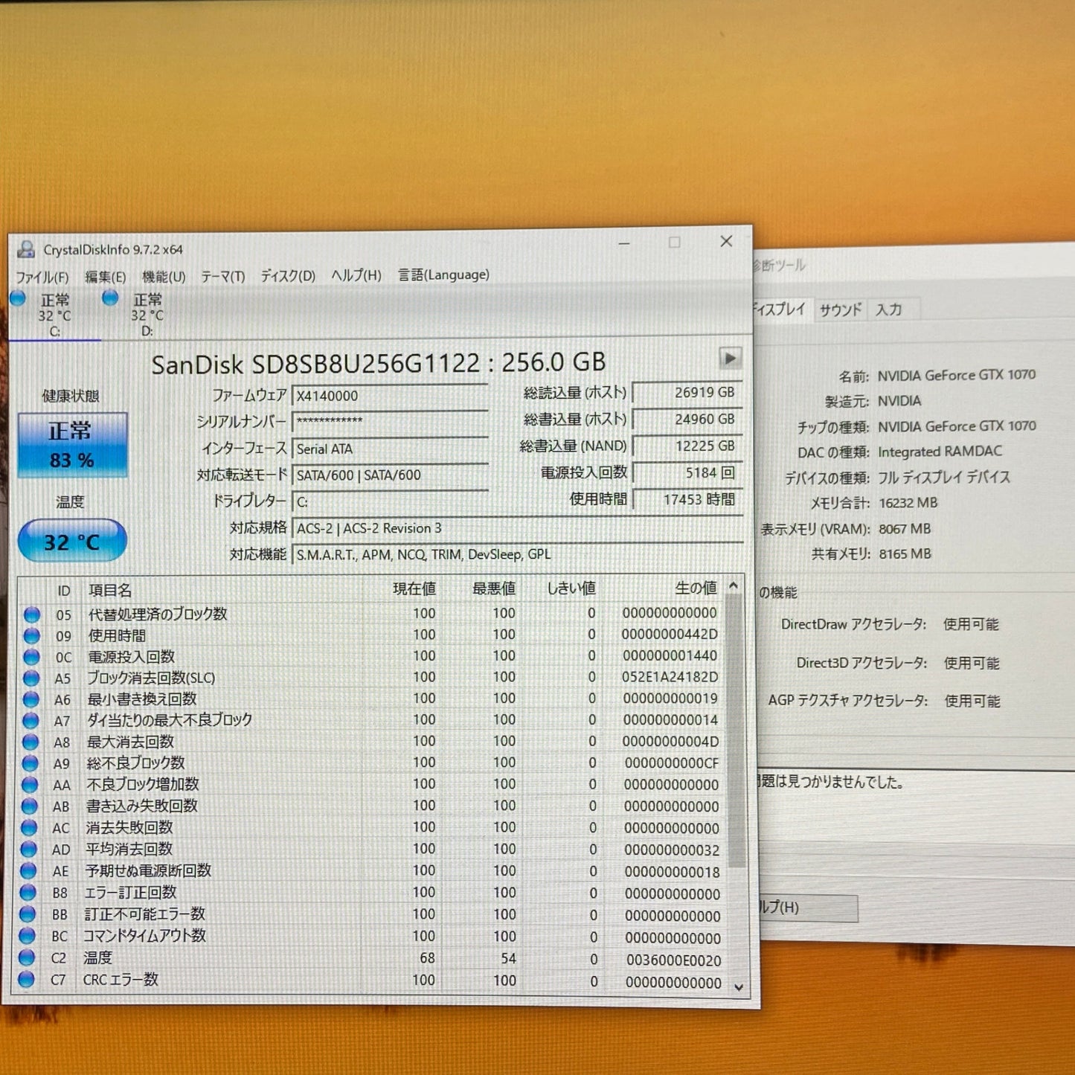Click the status dot for ID AC
Image resolution: width=1075 pixels, height=1075 pixels.
click(x=29, y=827)
